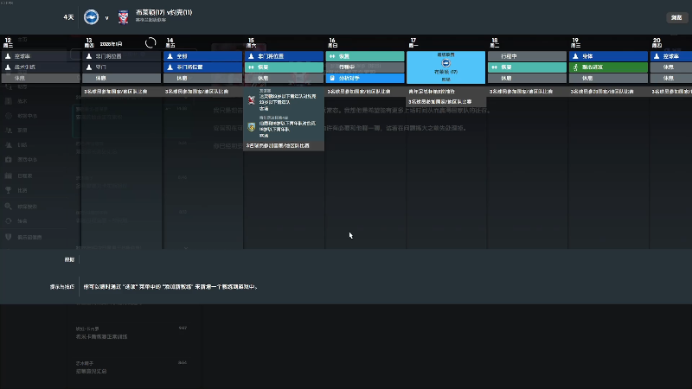Click cone icon of 身体 session on day 19
This screenshot has width=692, height=389.
[x=575, y=56]
